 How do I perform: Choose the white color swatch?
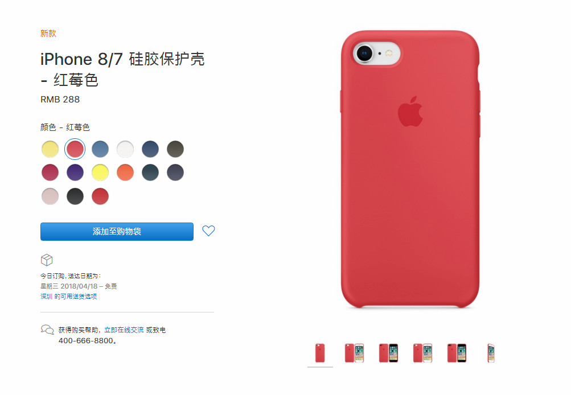tap(125, 149)
